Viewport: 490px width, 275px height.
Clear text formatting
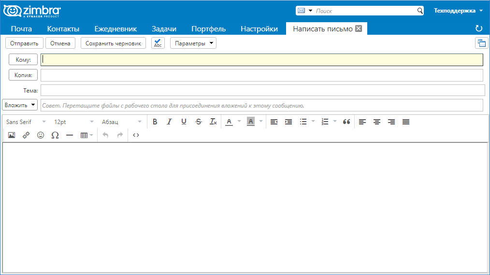pos(213,122)
